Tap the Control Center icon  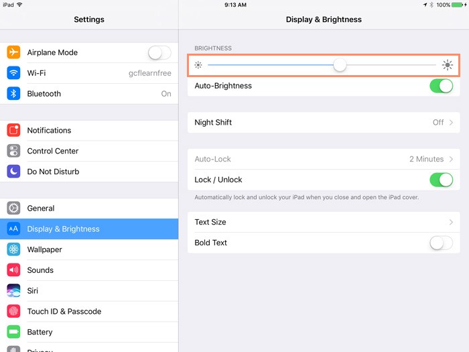[x=14, y=151]
